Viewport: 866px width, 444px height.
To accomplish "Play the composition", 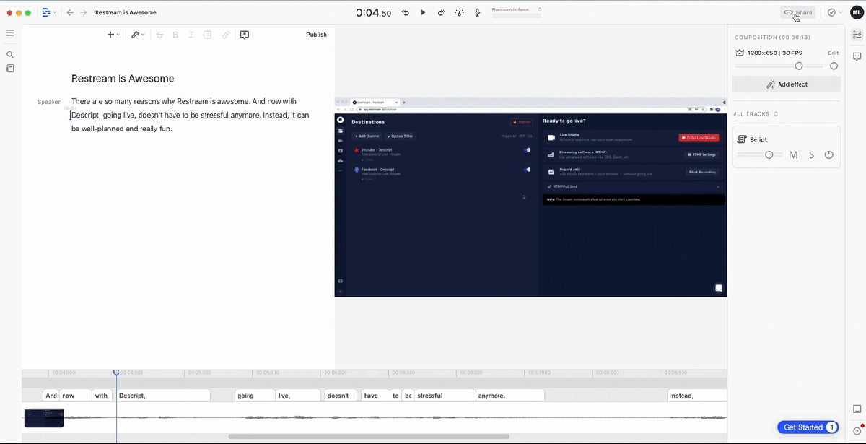I will pyautogui.click(x=423, y=12).
